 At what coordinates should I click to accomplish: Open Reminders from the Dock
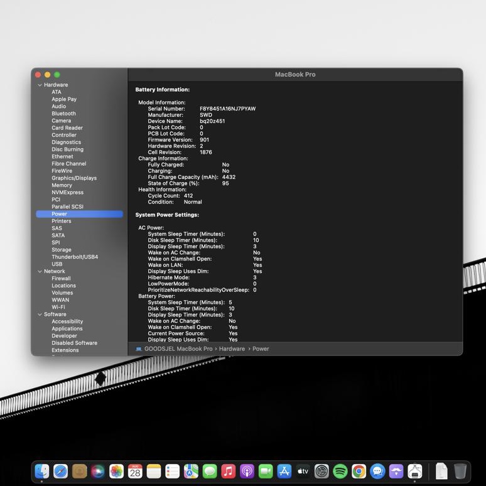click(172, 472)
